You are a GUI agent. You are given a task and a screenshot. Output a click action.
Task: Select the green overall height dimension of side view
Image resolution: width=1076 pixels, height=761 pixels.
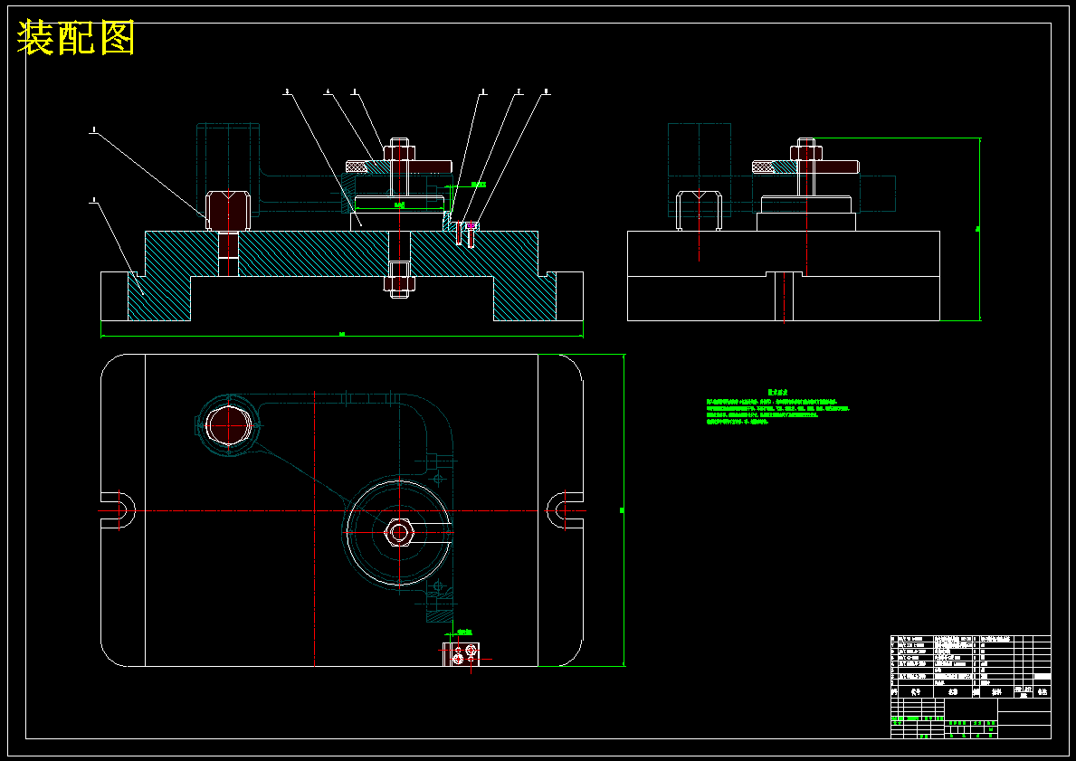click(x=979, y=229)
